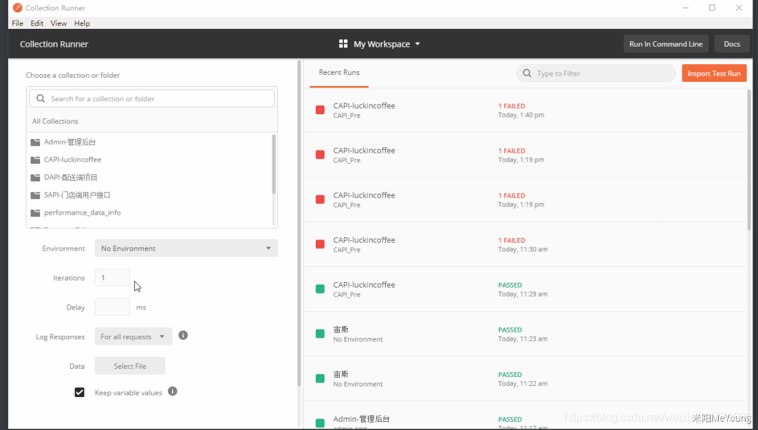Open Log Responses For all requests dropdown
Screen dimensions: 758x430
pyautogui.click(x=133, y=336)
